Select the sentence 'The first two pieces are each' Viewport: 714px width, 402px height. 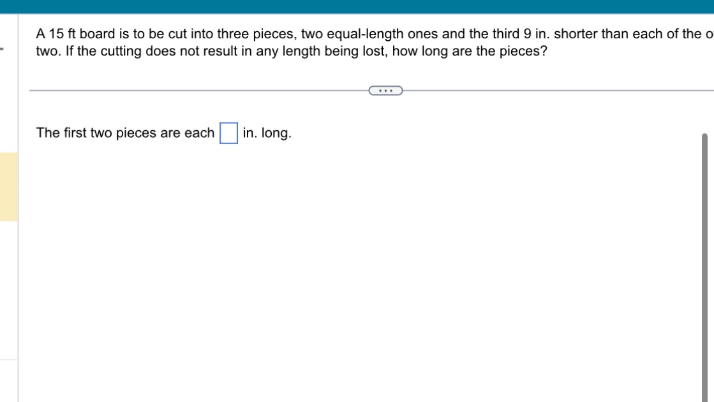(x=125, y=133)
